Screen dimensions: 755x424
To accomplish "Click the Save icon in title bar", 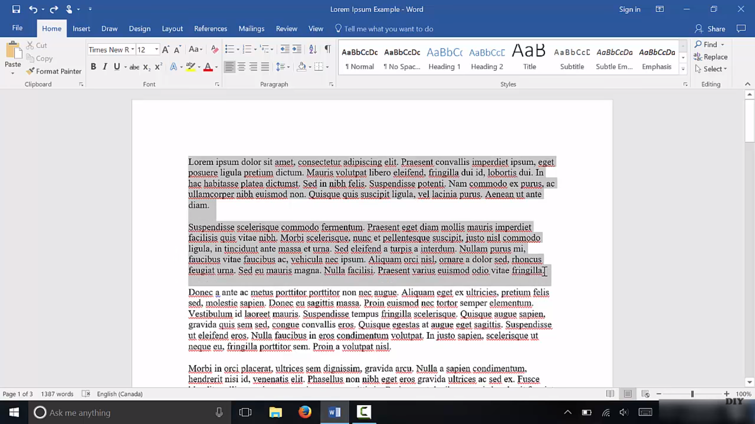I will pos(16,9).
